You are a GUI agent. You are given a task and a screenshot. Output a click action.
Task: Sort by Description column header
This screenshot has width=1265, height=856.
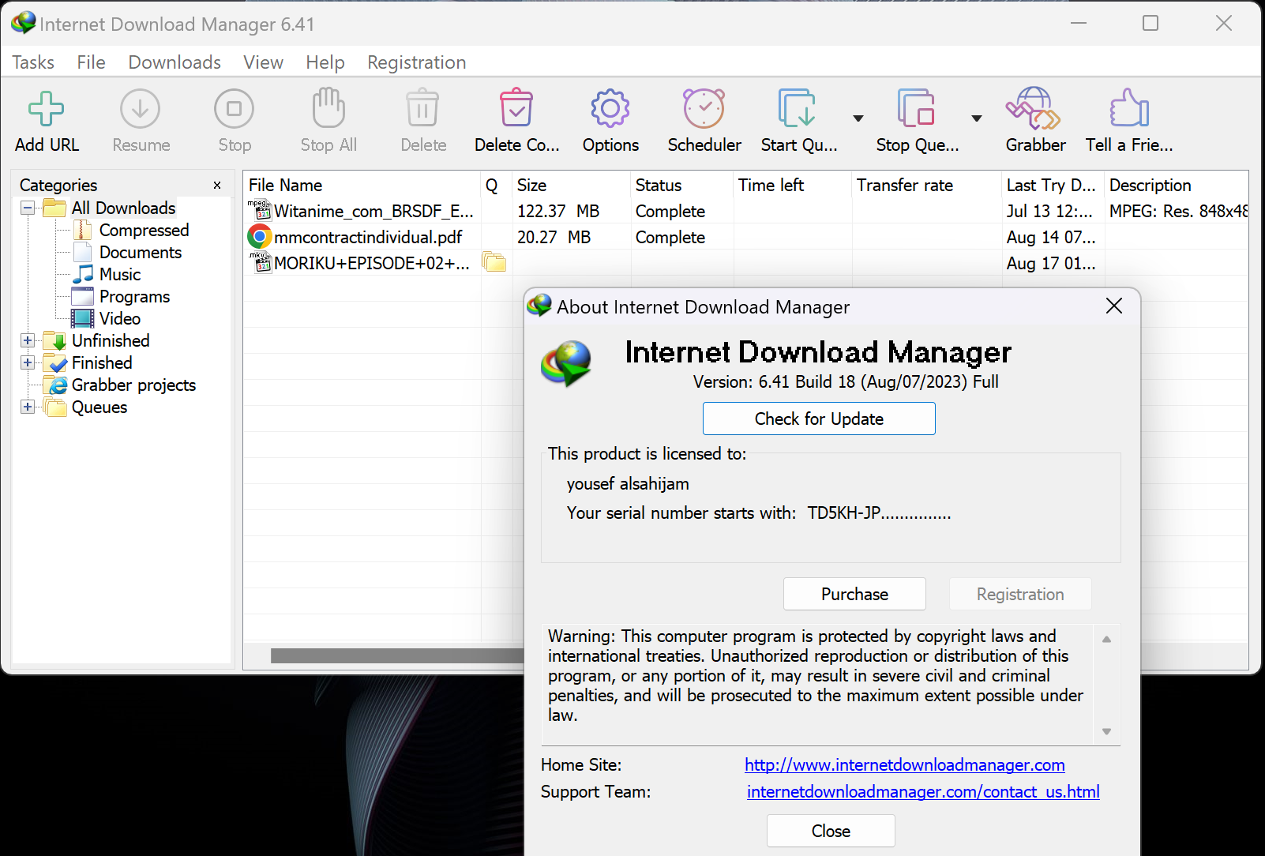(x=1177, y=186)
